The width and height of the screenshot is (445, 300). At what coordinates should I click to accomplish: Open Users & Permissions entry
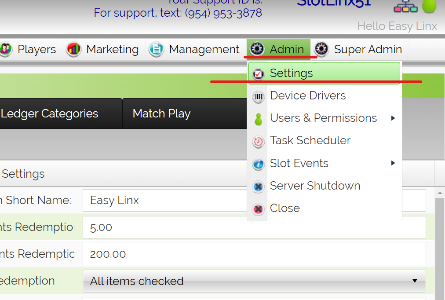pyautogui.click(x=324, y=118)
